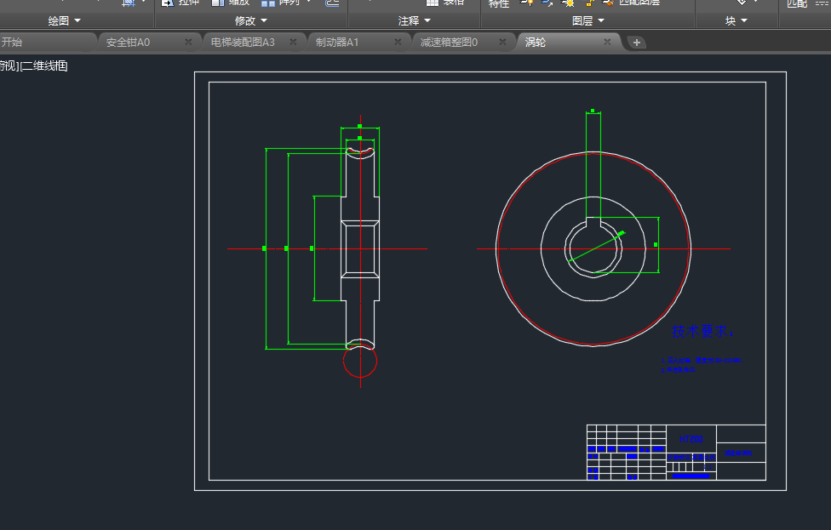The width and height of the screenshot is (831, 530).
Task: Open the 二维线框 visual style control
Action: click(44, 66)
